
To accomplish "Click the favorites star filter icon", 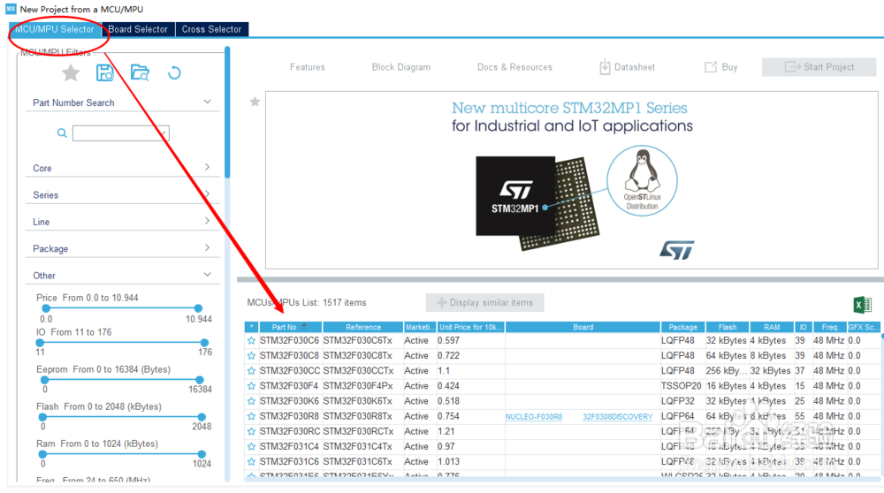I will [x=71, y=73].
